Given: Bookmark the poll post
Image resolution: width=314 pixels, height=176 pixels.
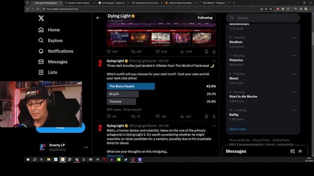Looking at the screenshot, I should 207,116.
